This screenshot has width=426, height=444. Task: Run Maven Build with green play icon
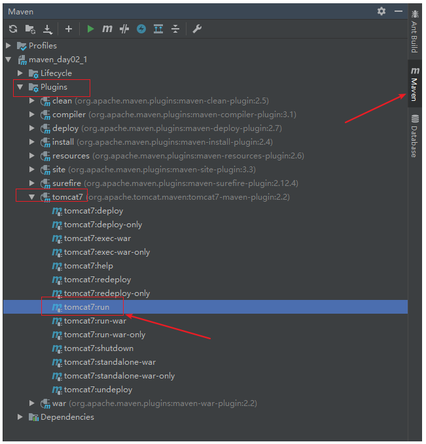tap(90, 29)
